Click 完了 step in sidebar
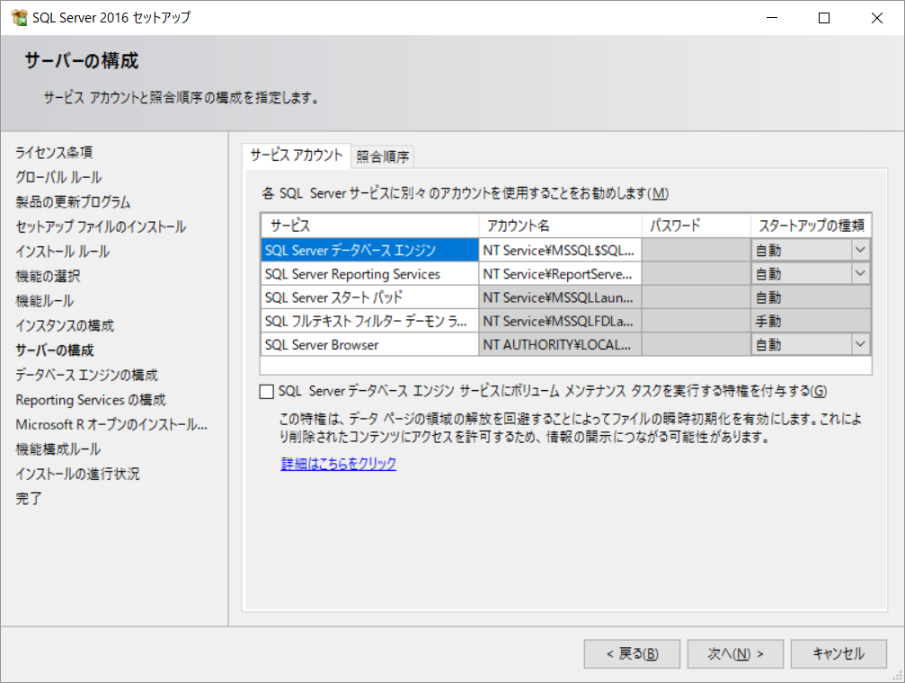 coord(28,499)
